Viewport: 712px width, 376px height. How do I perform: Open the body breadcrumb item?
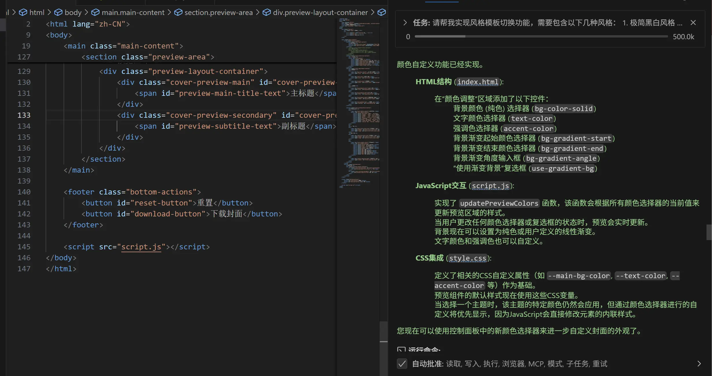68,12
